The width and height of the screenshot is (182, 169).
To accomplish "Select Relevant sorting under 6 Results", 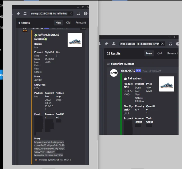I will pyautogui.click(x=81, y=23).
